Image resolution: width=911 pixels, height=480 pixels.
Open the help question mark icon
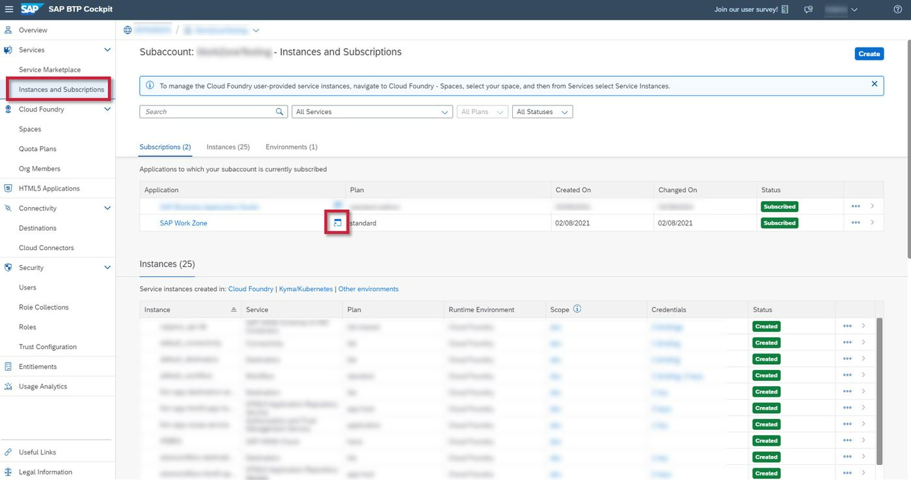898,10
